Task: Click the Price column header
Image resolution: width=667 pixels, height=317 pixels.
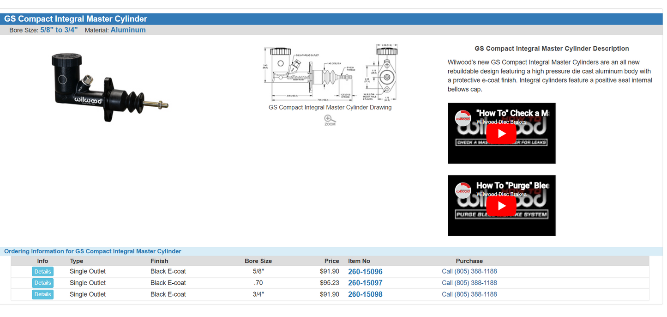Action: click(331, 261)
